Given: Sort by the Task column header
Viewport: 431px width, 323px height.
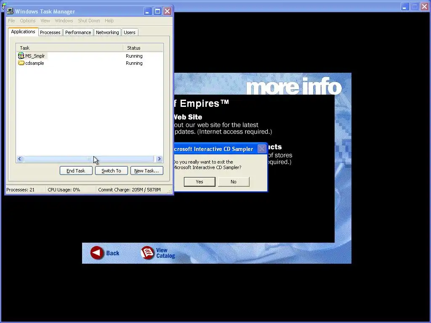Looking at the screenshot, I should (x=69, y=48).
